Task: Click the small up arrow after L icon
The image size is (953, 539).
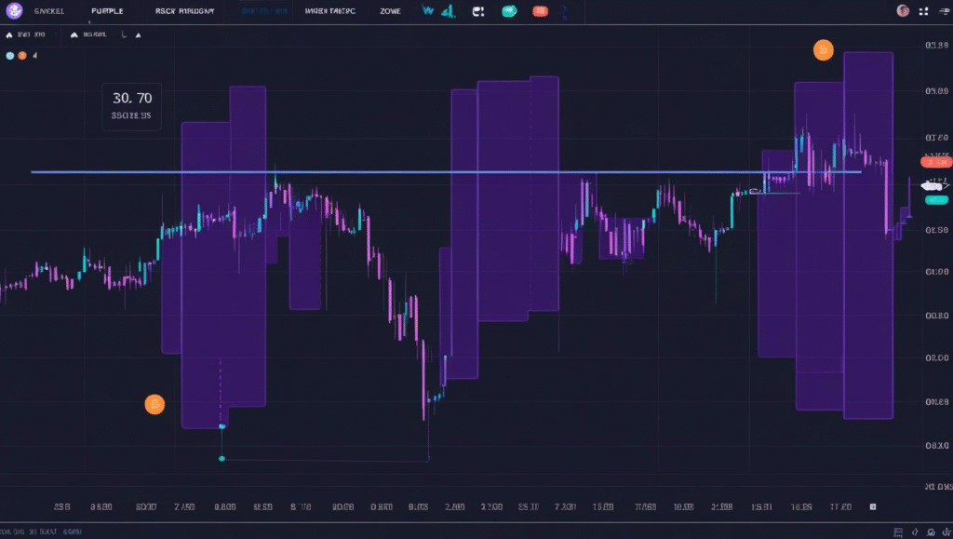Action: click(139, 34)
